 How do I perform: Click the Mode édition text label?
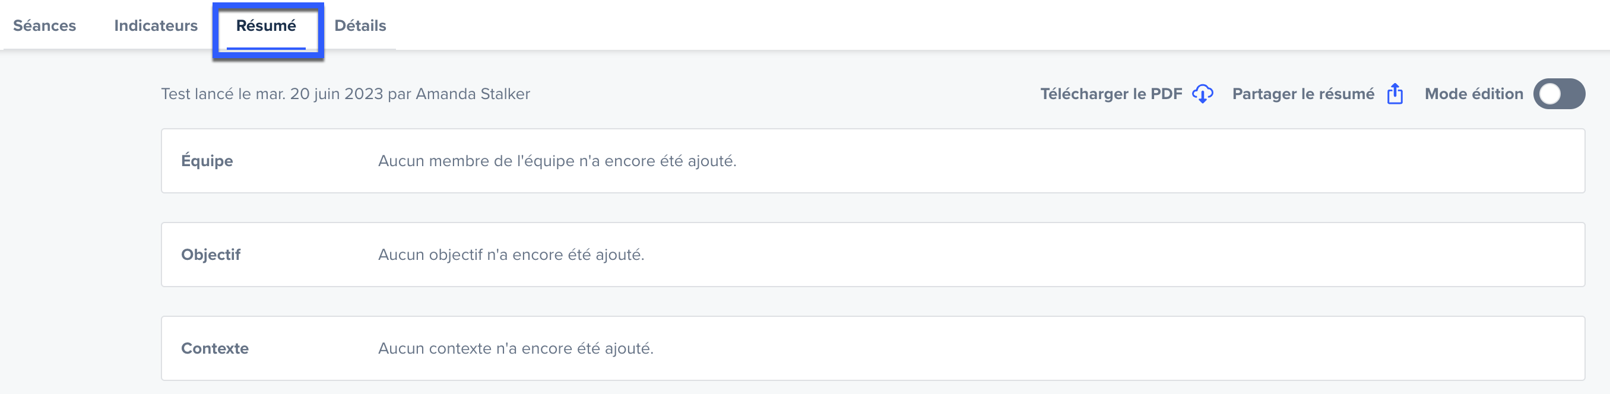[x=1473, y=94]
